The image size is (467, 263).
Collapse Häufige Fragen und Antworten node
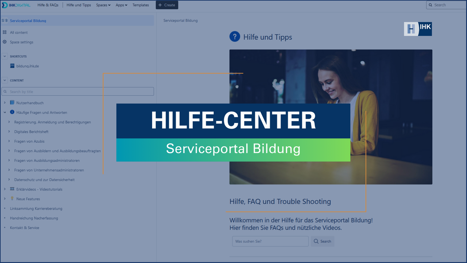point(5,113)
